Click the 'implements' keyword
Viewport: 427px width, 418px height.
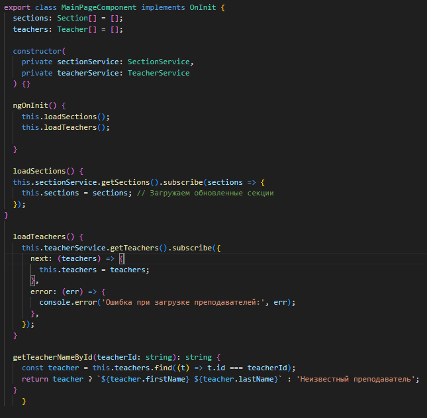[x=163, y=8]
